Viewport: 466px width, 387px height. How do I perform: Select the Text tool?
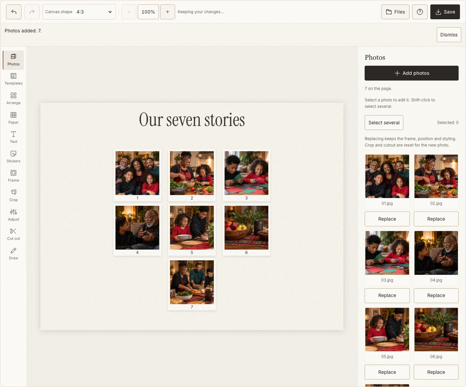point(13,138)
